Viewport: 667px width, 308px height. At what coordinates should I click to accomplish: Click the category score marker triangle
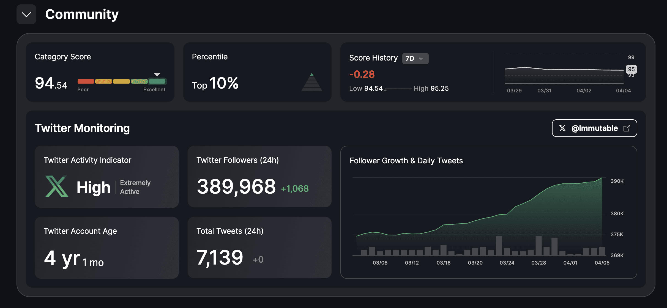coord(157,75)
